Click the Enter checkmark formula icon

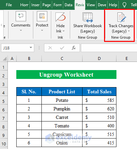pos(62,48)
